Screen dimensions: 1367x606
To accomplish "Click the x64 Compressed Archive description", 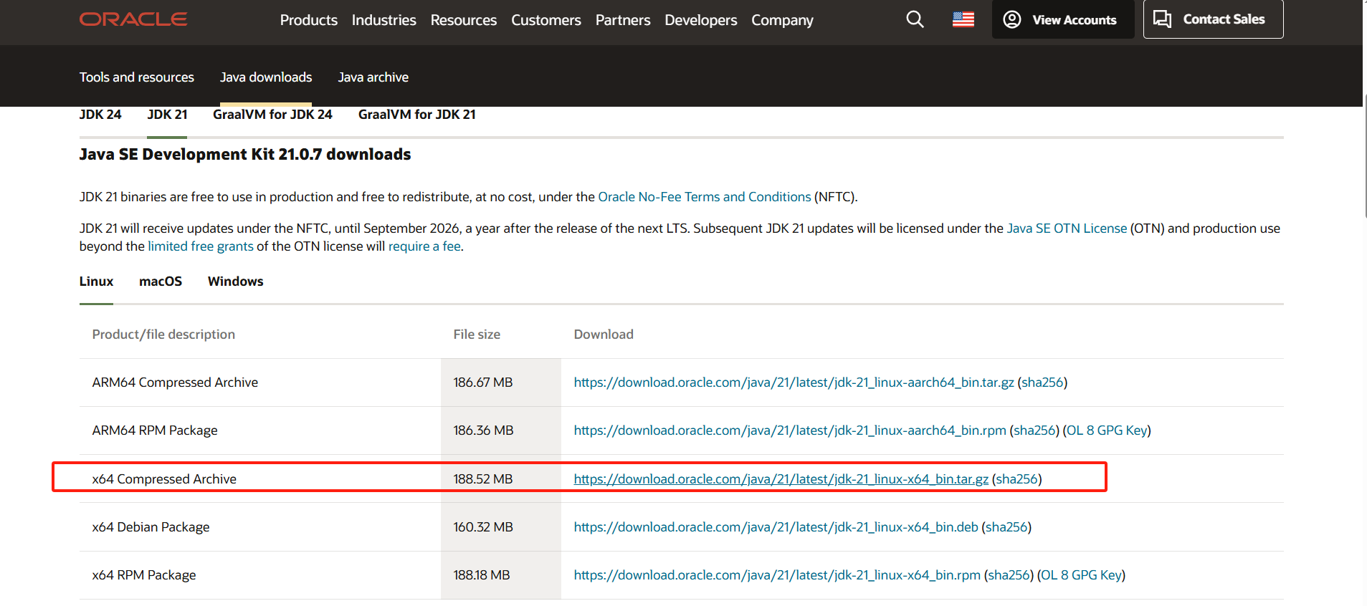I will tap(164, 479).
